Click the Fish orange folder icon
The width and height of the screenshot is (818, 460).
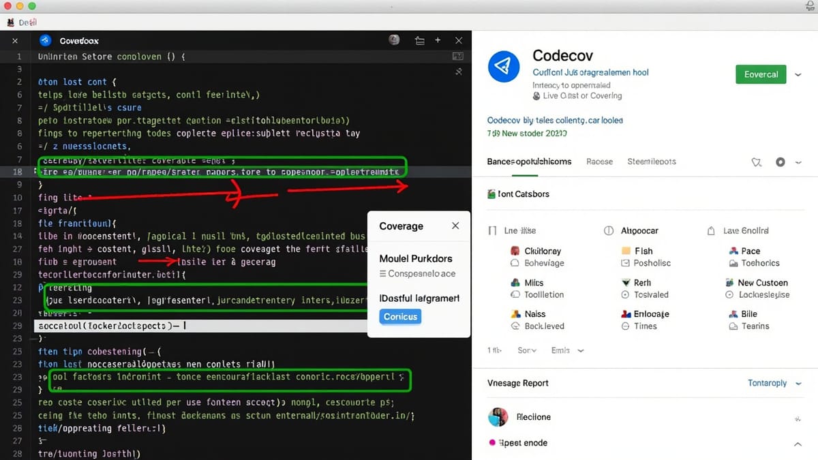click(626, 251)
